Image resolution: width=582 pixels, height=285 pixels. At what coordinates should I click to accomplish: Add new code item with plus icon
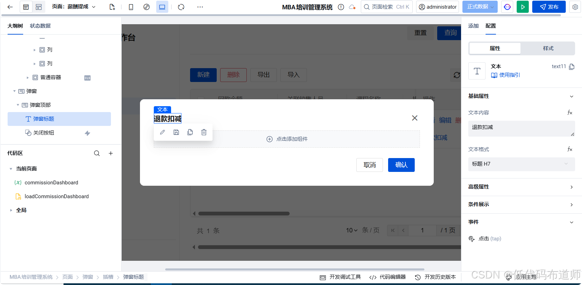tap(111, 153)
